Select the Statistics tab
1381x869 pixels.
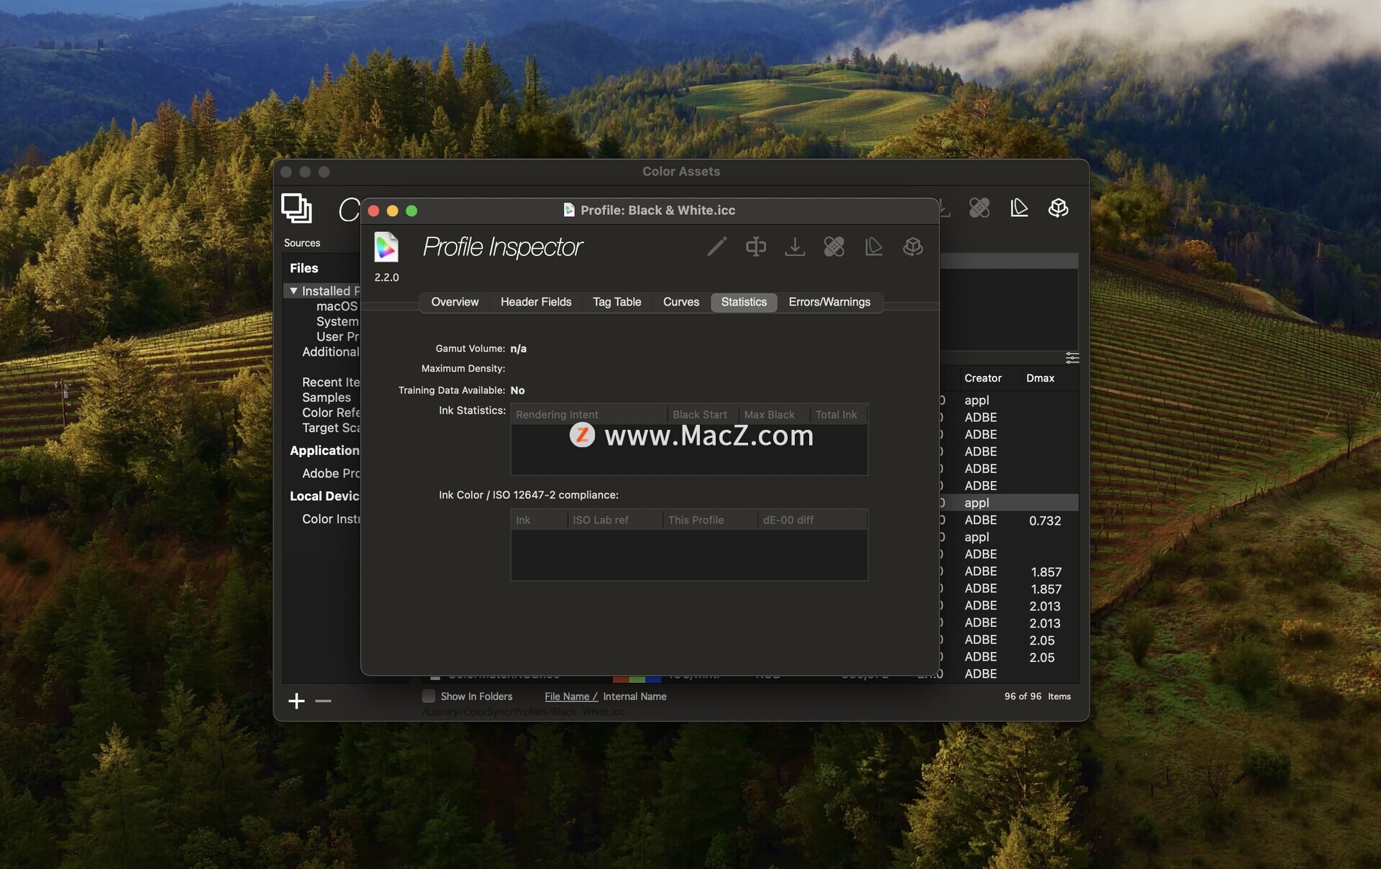pos(744,302)
